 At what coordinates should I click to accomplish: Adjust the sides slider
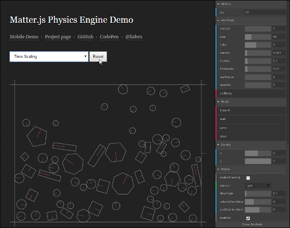click(x=258, y=45)
